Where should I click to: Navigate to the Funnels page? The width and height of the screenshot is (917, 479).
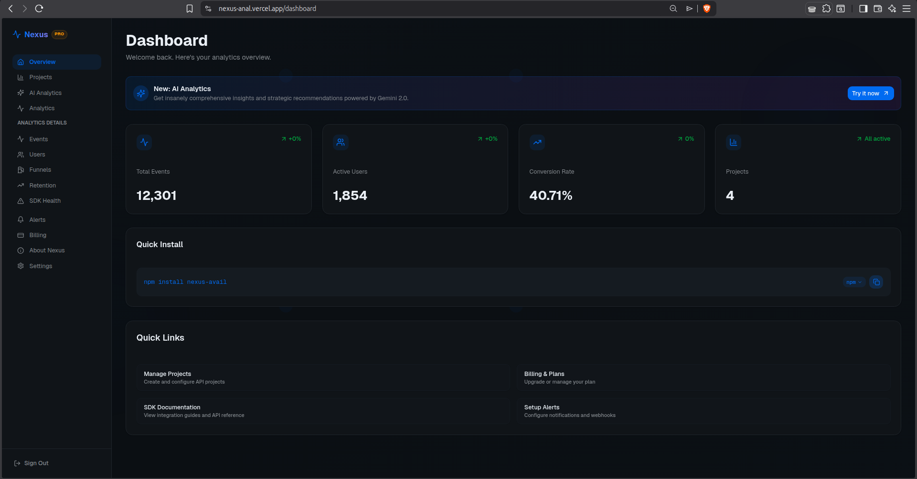click(x=57, y=170)
